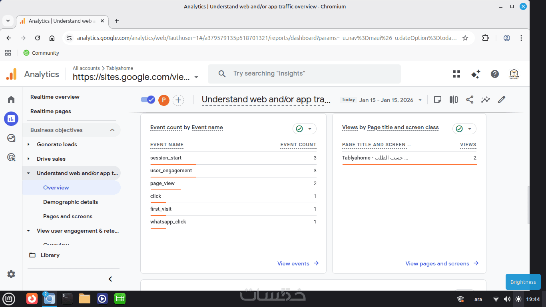Open the Explore icon in left rail
The height and width of the screenshot is (307, 546).
tap(11, 138)
